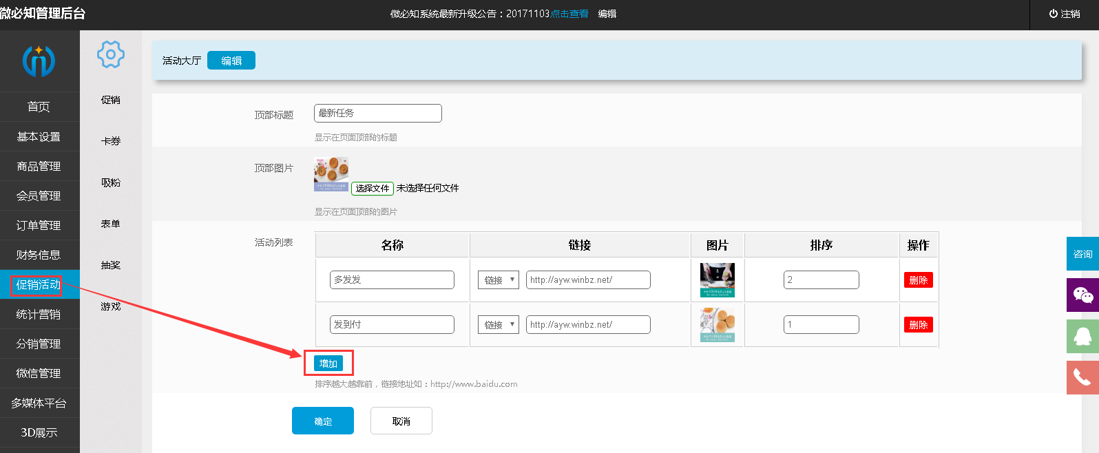Open the 点击查看 announcement link
This screenshot has height=453, width=1099.
click(569, 14)
